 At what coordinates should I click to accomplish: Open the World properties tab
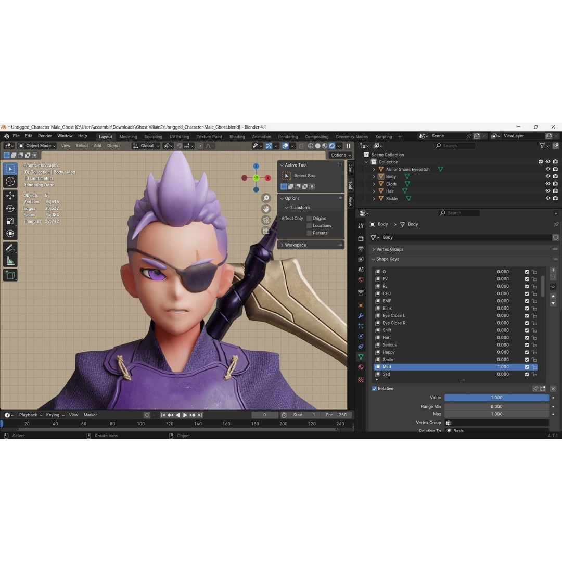361,279
